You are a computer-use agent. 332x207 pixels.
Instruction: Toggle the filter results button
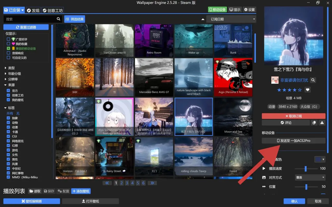click(75, 19)
